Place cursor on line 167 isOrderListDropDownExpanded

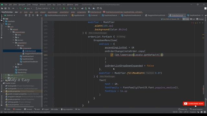pyautogui.click(x=124, y=66)
